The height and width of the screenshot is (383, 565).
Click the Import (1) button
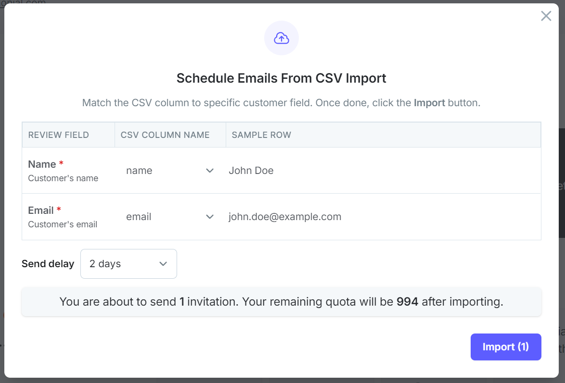pos(506,347)
